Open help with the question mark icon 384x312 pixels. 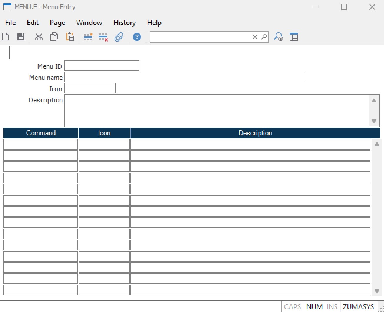point(137,37)
